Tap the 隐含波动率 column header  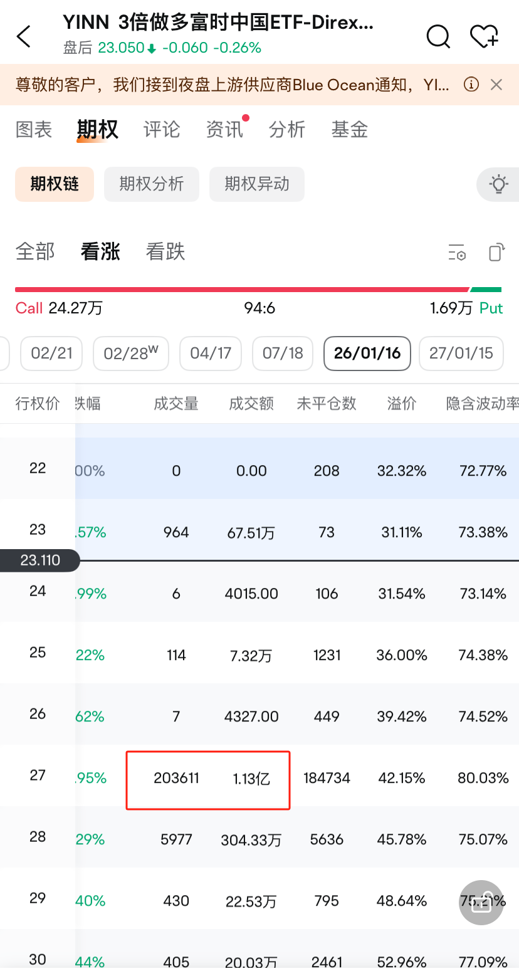[x=483, y=404]
